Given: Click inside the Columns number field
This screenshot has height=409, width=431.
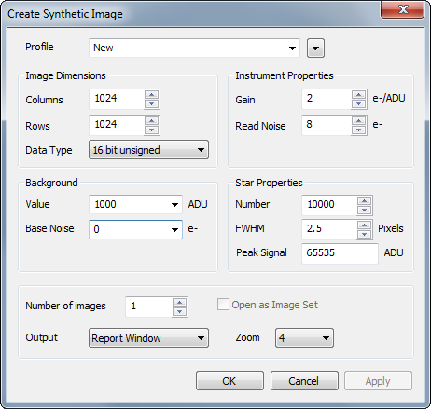Looking at the screenshot, I should click(x=117, y=99).
